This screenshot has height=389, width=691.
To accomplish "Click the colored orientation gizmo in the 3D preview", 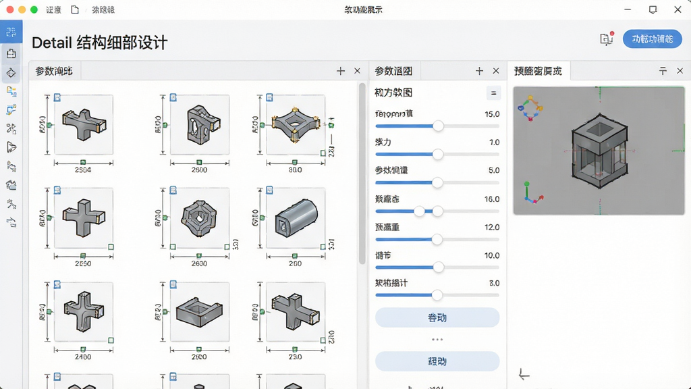I will point(530,108).
